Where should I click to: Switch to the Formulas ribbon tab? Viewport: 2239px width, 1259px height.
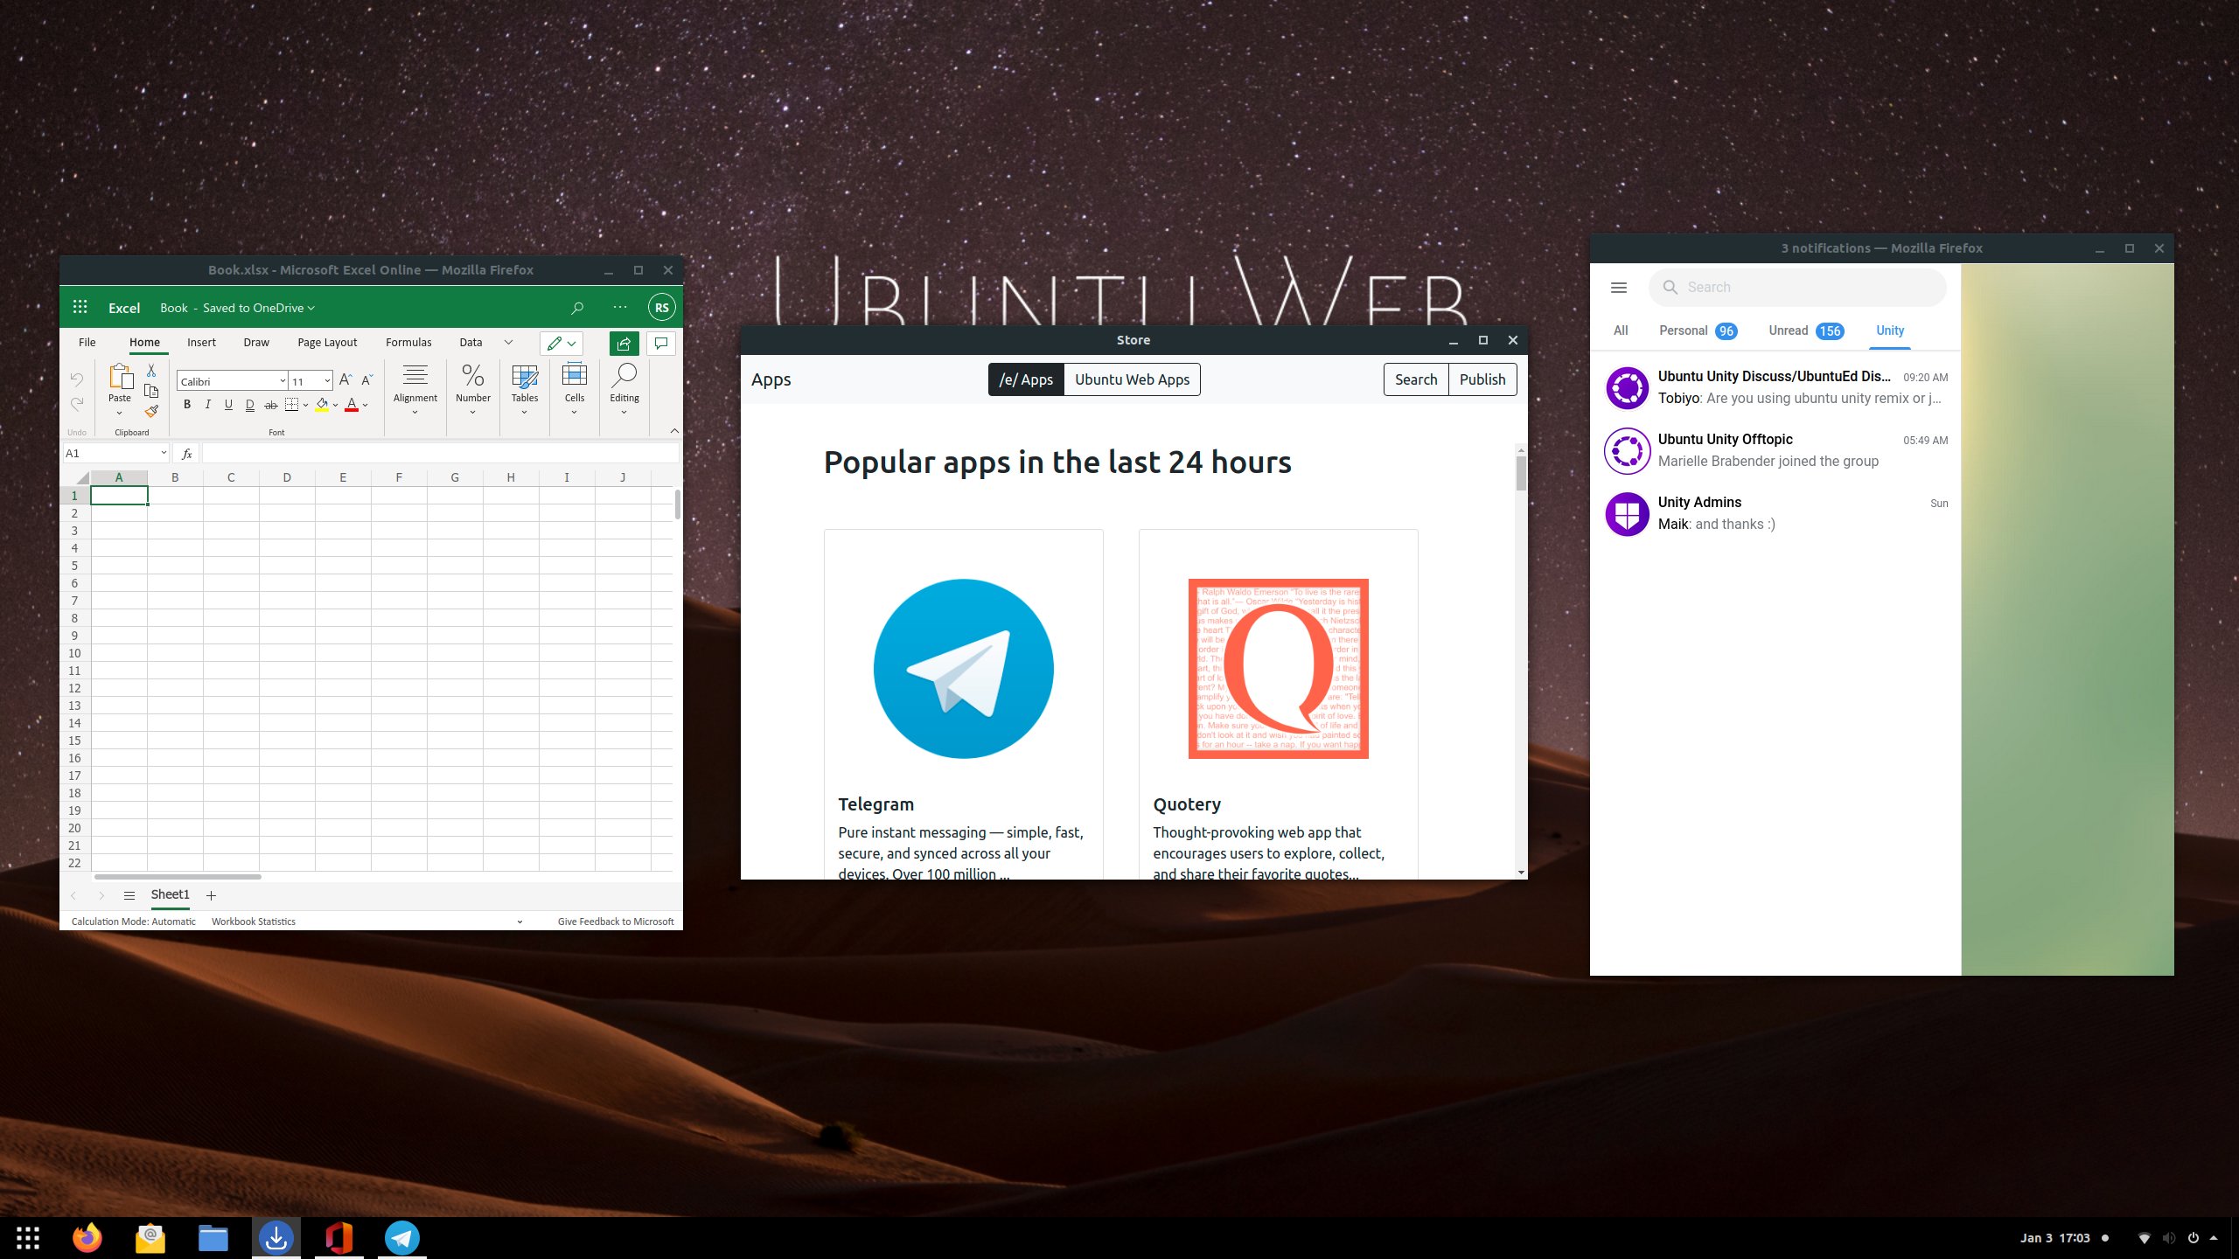[x=408, y=343]
